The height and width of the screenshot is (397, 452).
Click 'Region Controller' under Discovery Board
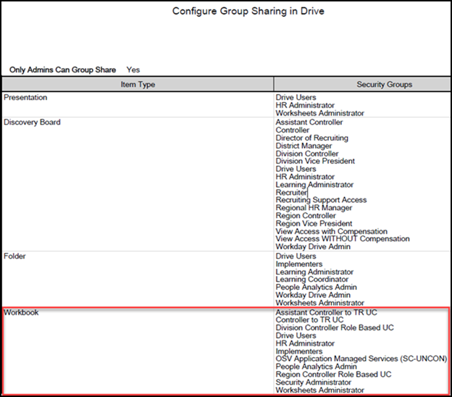(306, 216)
